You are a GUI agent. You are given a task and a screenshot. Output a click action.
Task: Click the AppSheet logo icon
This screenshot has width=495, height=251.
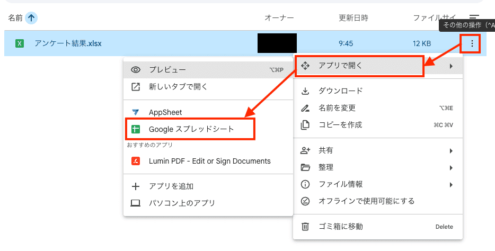pyautogui.click(x=136, y=112)
